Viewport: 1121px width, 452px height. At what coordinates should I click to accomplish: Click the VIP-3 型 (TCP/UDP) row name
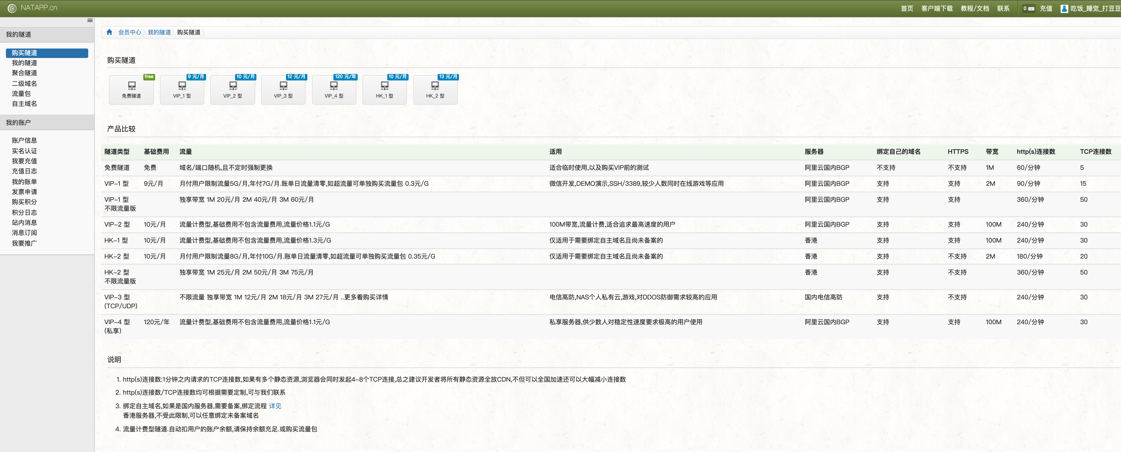pyautogui.click(x=121, y=302)
